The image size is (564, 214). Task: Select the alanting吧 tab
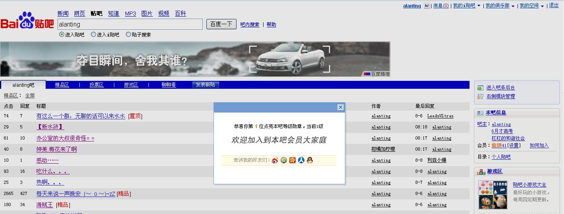pyautogui.click(x=23, y=85)
